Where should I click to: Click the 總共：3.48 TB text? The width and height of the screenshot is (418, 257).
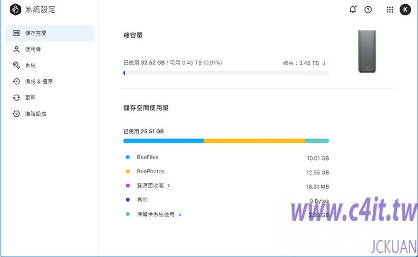click(x=301, y=63)
